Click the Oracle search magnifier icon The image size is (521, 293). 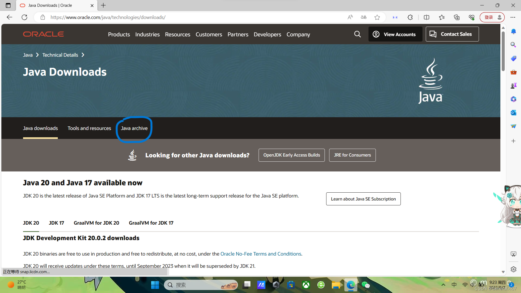[x=357, y=34]
